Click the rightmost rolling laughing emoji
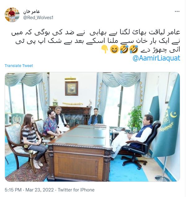The image size is (186, 197). (134, 49)
